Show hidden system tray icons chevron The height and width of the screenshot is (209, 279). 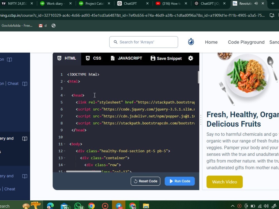[233, 206]
